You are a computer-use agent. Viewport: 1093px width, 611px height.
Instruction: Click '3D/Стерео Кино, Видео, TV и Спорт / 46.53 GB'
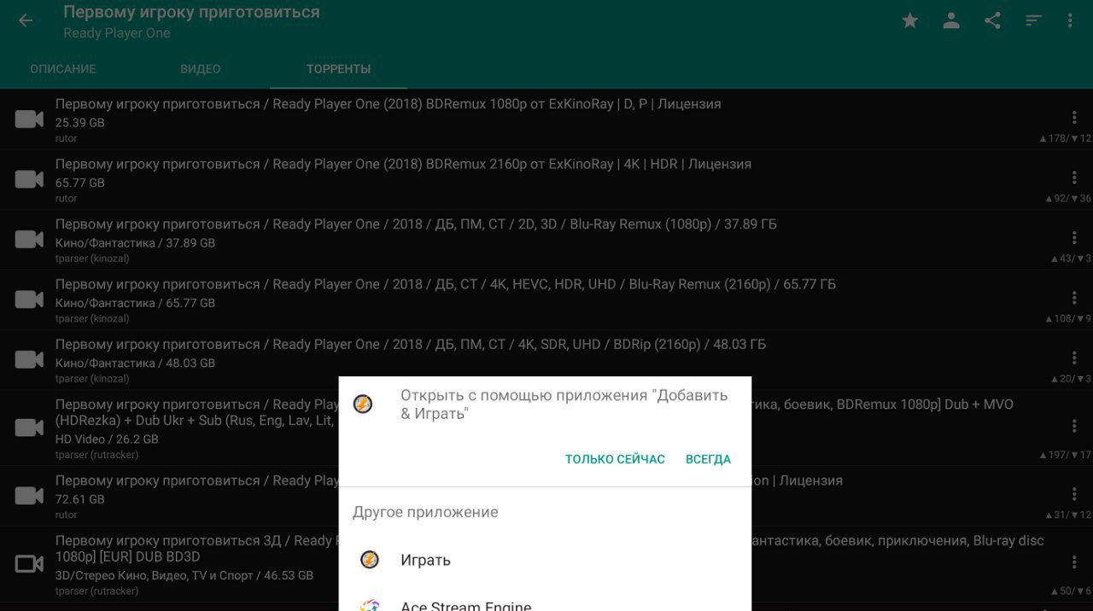pyautogui.click(x=184, y=576)
